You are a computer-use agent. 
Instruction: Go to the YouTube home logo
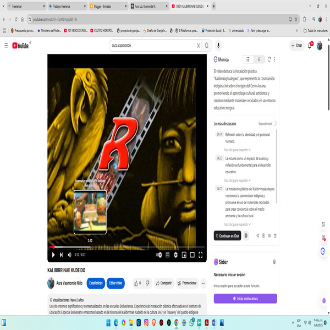20,46
